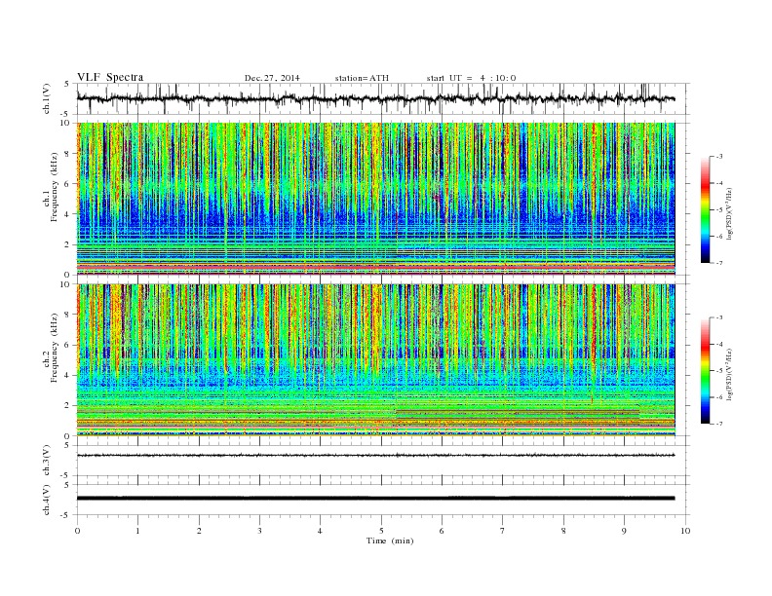Click the "2" kHz tick on ch.2 spectrogram
Image resolution: width=772 pixels, height=596 pixels.
click(x=67, y=406)
